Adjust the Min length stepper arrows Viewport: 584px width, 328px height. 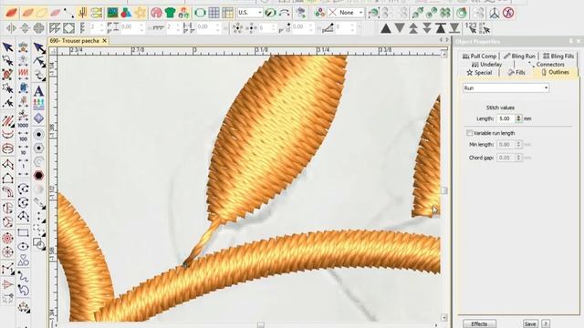(x=518, y=144)
